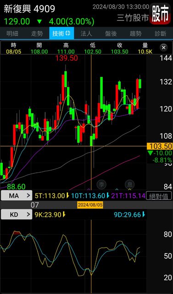Image resolution: width=173 pixels, height=294 pixels.
Task: Switch to the 明細 tab
Action: click(x=12, y=34)
